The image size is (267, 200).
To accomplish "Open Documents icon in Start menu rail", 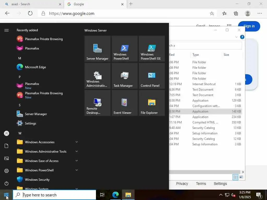I will click(7, 146).
